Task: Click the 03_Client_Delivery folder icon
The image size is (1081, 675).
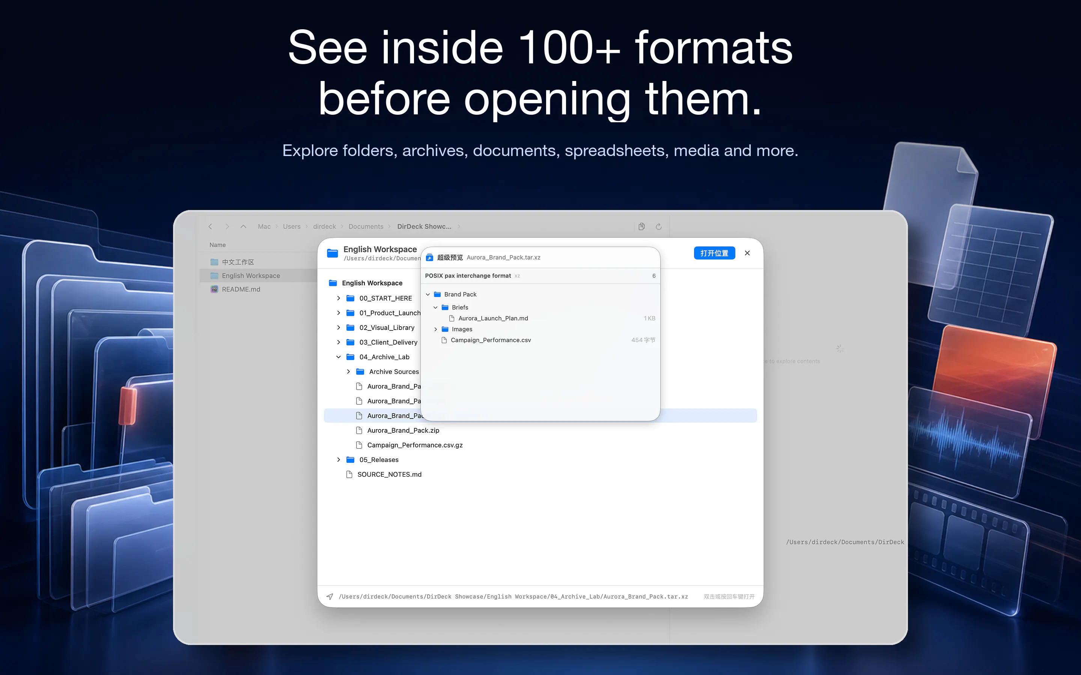Action: pyautogui.click(x=351, y=342)
